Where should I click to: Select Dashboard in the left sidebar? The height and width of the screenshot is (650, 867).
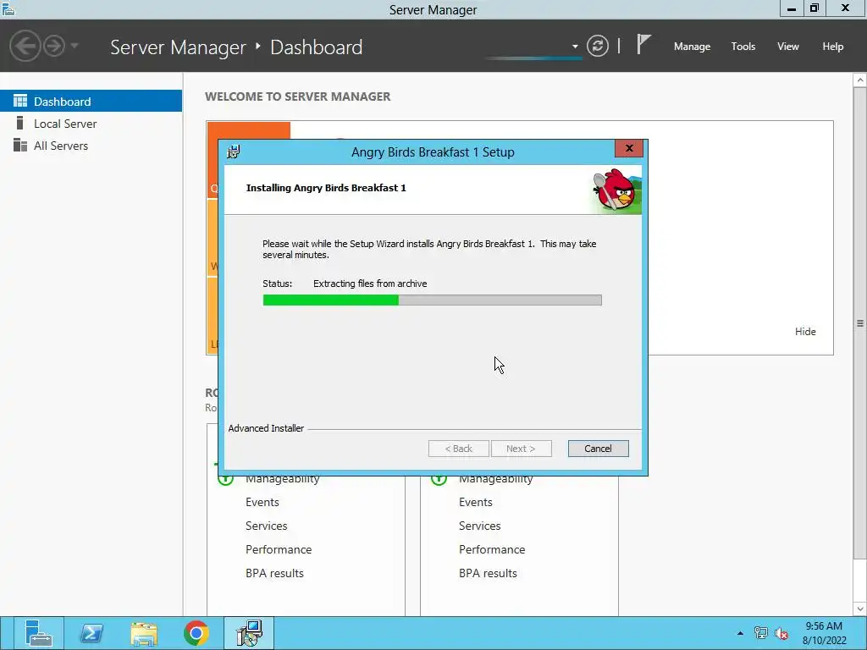tap(91, 102)
